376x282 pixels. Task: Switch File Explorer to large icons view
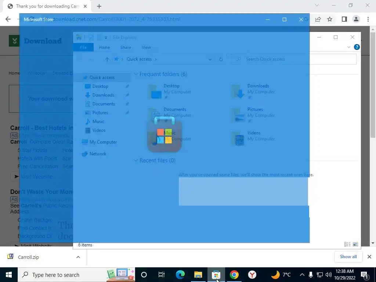355,244
